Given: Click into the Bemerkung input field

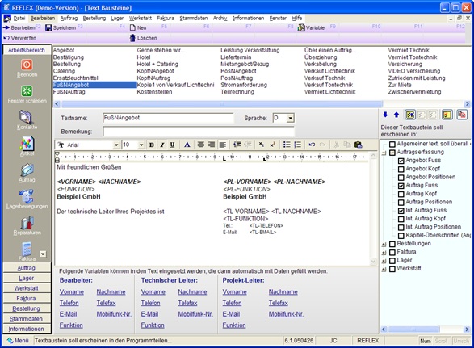Looking at the screenshot, I should 199,132.
